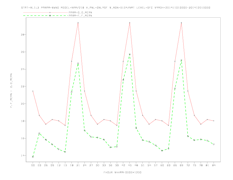This screenshot has width=233, height=180.
Task: Click the x-axis tick label 12
Action: tap(59, 165)
